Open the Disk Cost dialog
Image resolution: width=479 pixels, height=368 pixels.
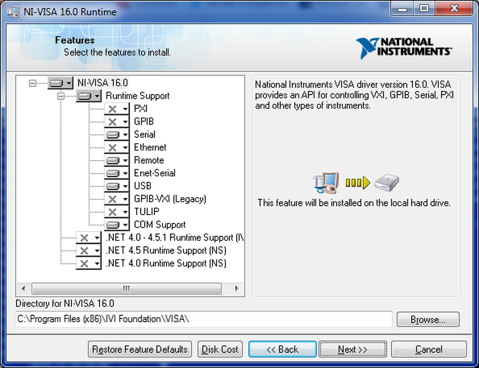(220, 349)
